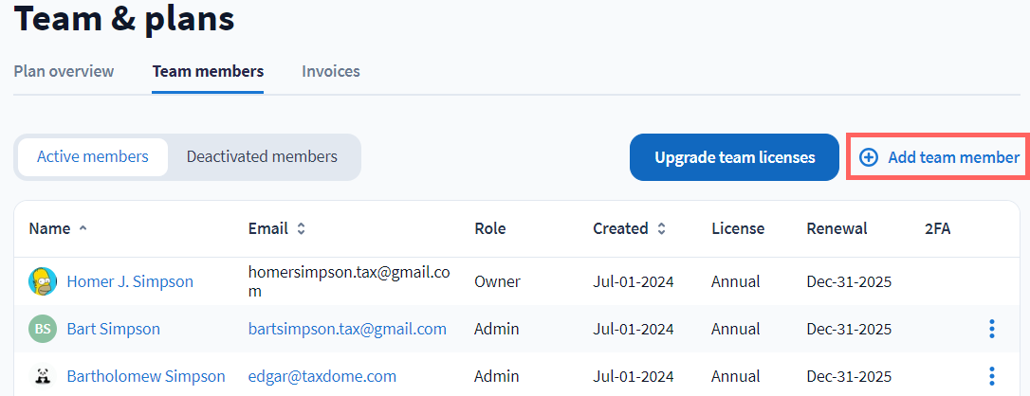The image size is (1030, 396).
Task: Click Bartholomew Simpson's panda avatar
Action: pyautogui.click(x=42, y=376)
